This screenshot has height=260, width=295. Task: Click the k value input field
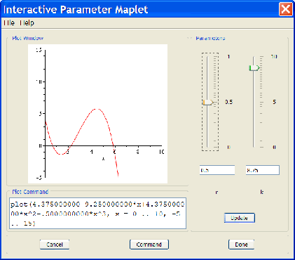263,170
